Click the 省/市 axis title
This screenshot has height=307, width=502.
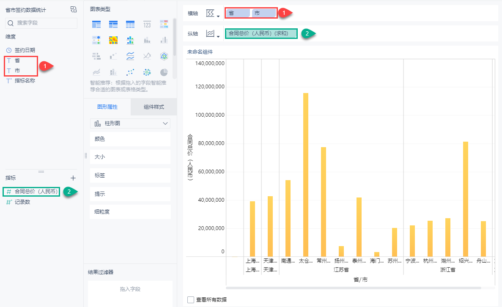(360, 280)
